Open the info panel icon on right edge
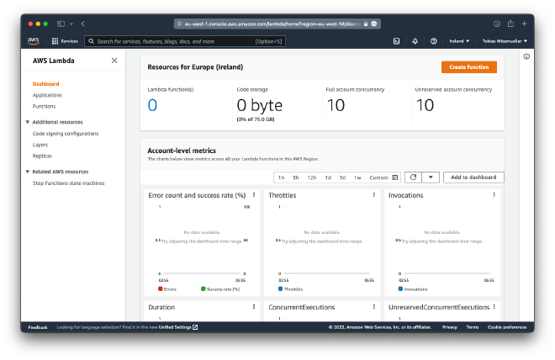Screen dimensions: 555x360 (x=526, y=56)
